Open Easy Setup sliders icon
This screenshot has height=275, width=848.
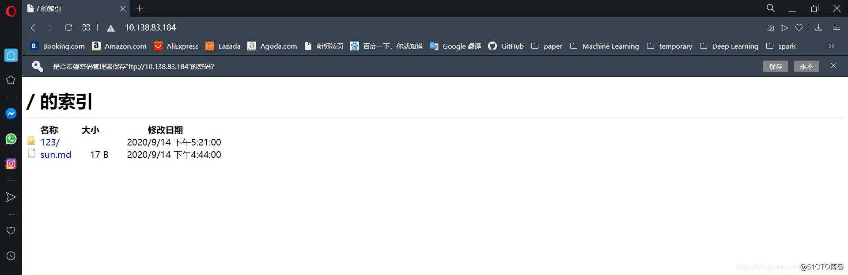click(837, 27)
